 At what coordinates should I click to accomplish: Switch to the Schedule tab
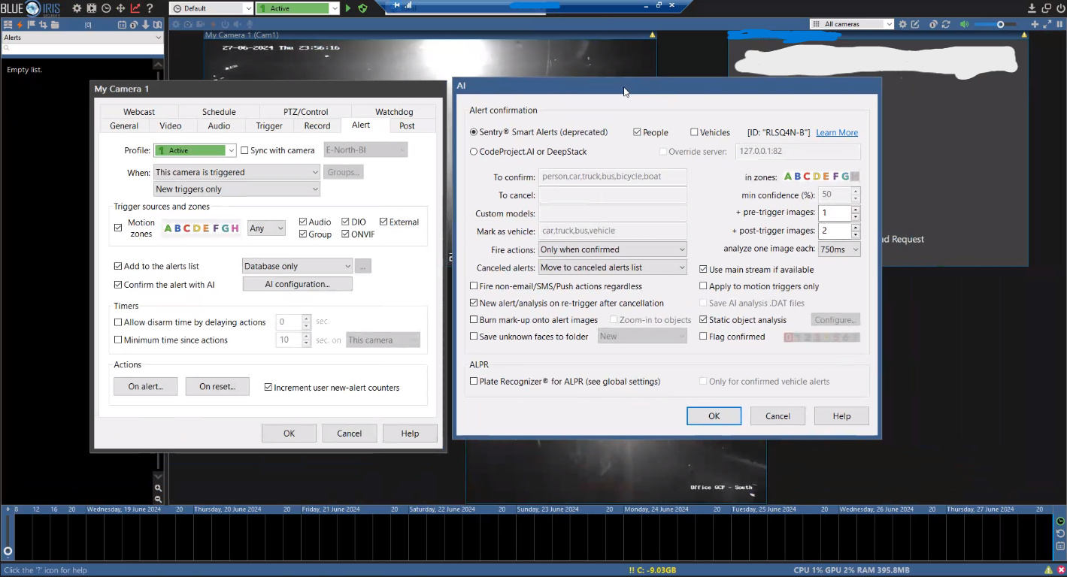pyautogui.click(x=219, y=112)
